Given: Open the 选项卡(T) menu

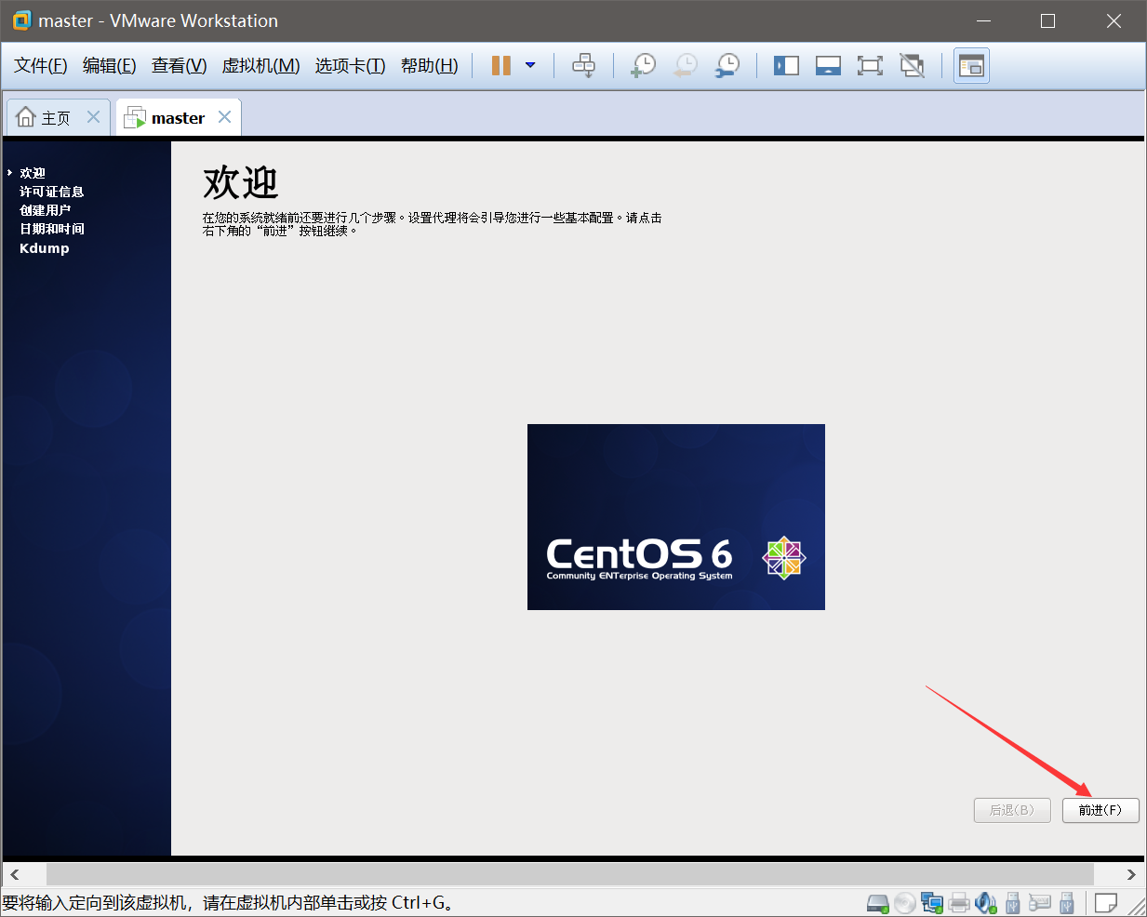Looking at the screenshot, I should pos(350,65).
